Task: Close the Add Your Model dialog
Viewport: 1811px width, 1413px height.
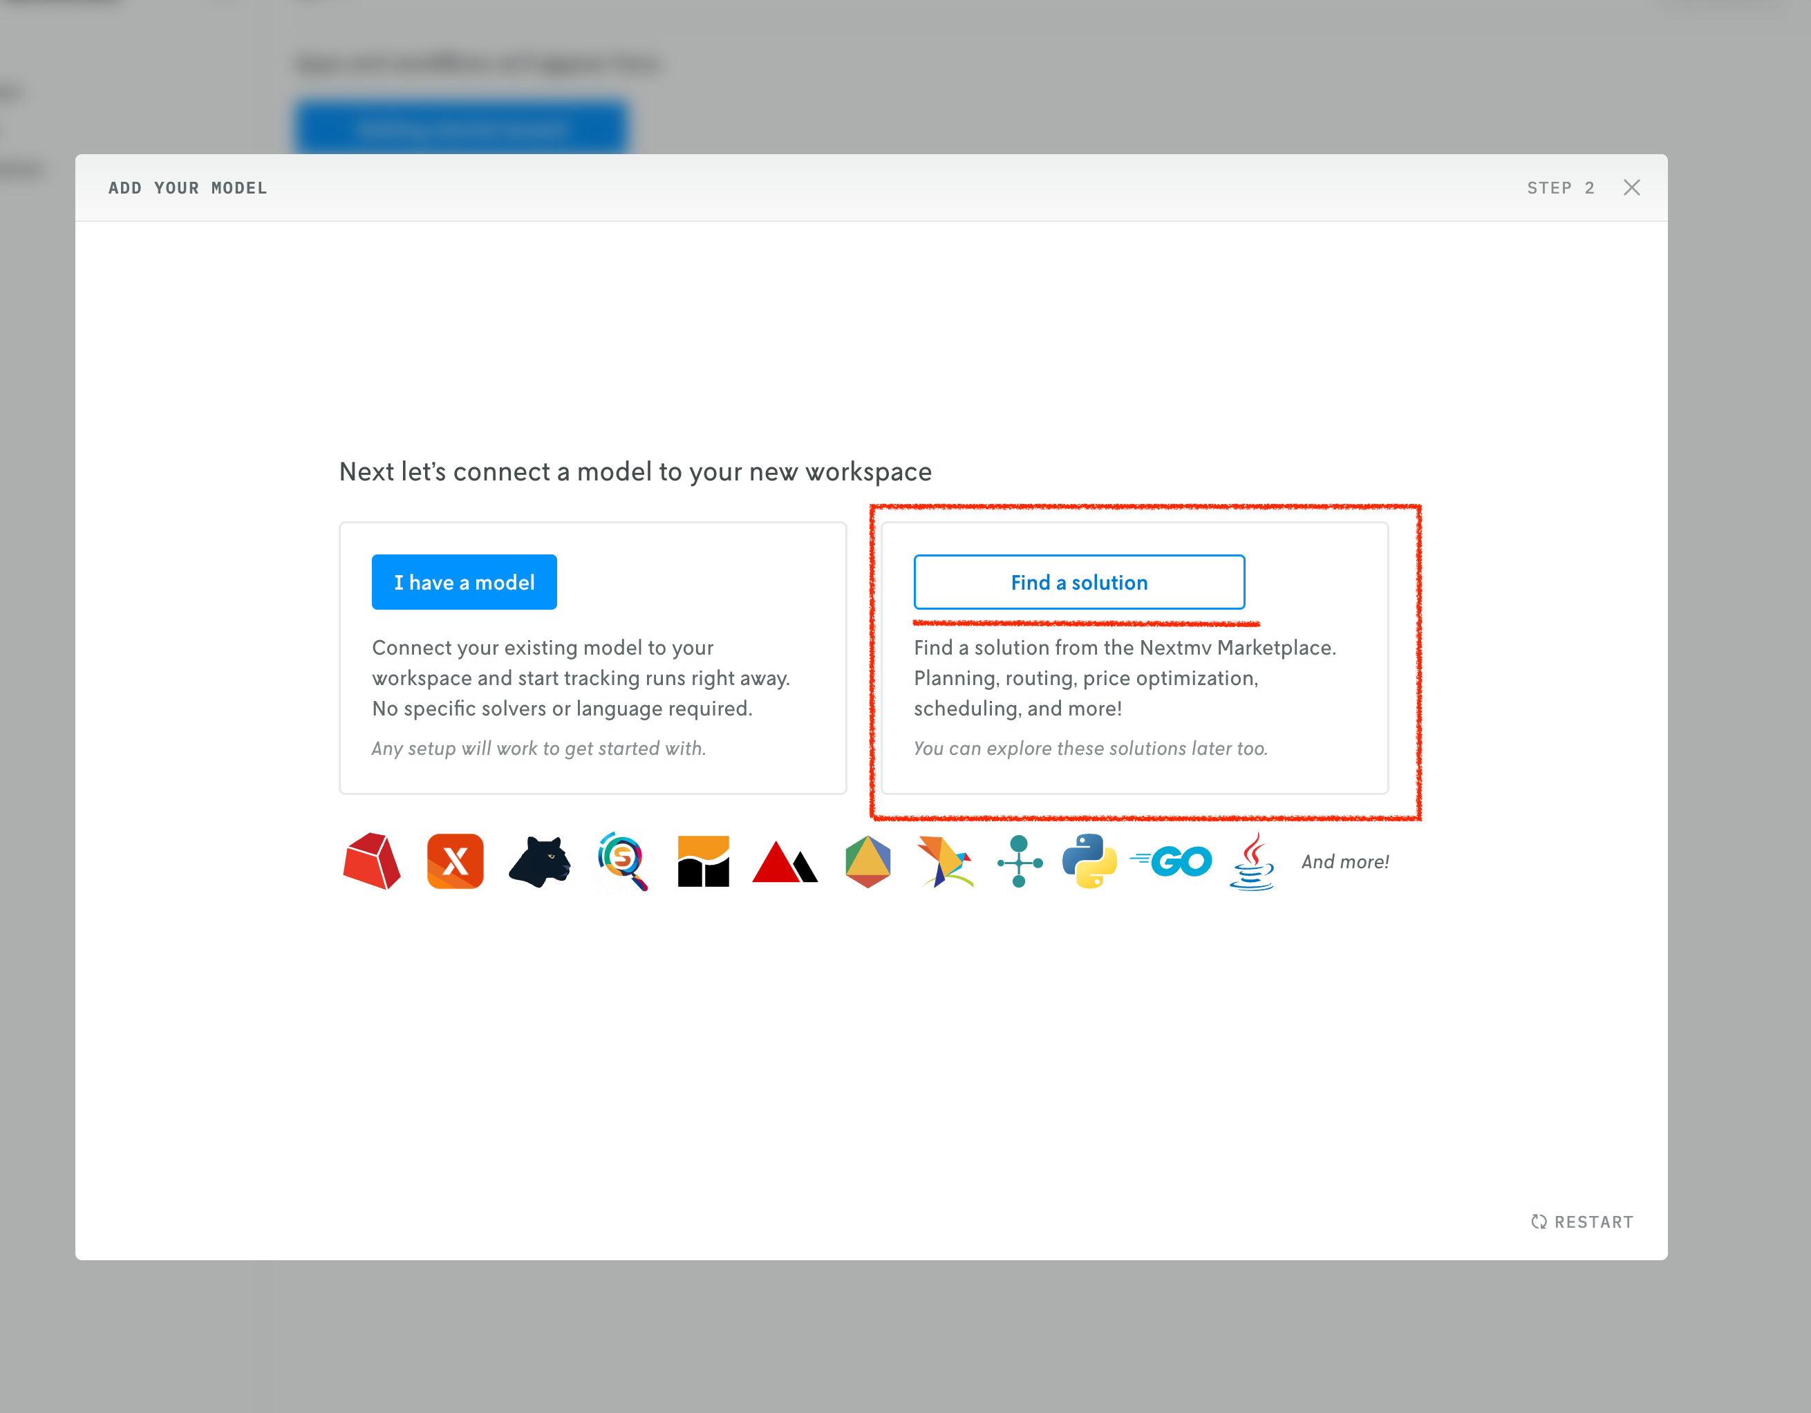Action: 1631,187
